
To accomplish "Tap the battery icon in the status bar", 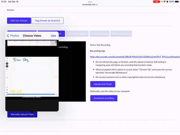I will click(x=177, y=1).
